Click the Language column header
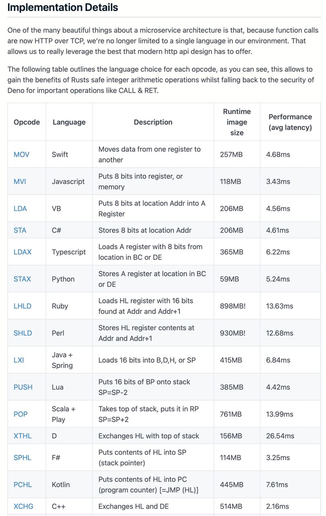This screenshot has width=326, height=516. pyautogui.click(x=69, y=122)
